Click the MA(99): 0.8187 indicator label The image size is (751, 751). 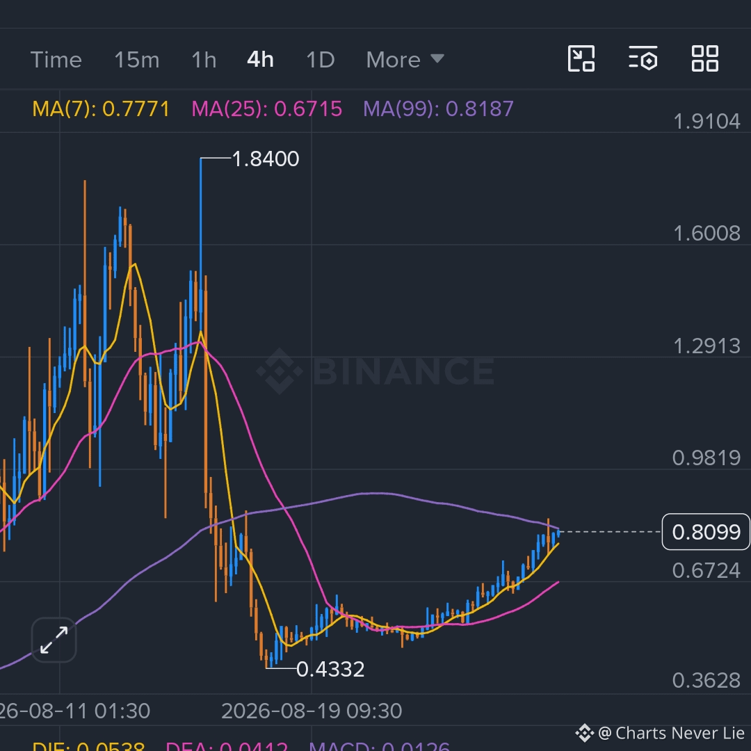click(438, 108)
